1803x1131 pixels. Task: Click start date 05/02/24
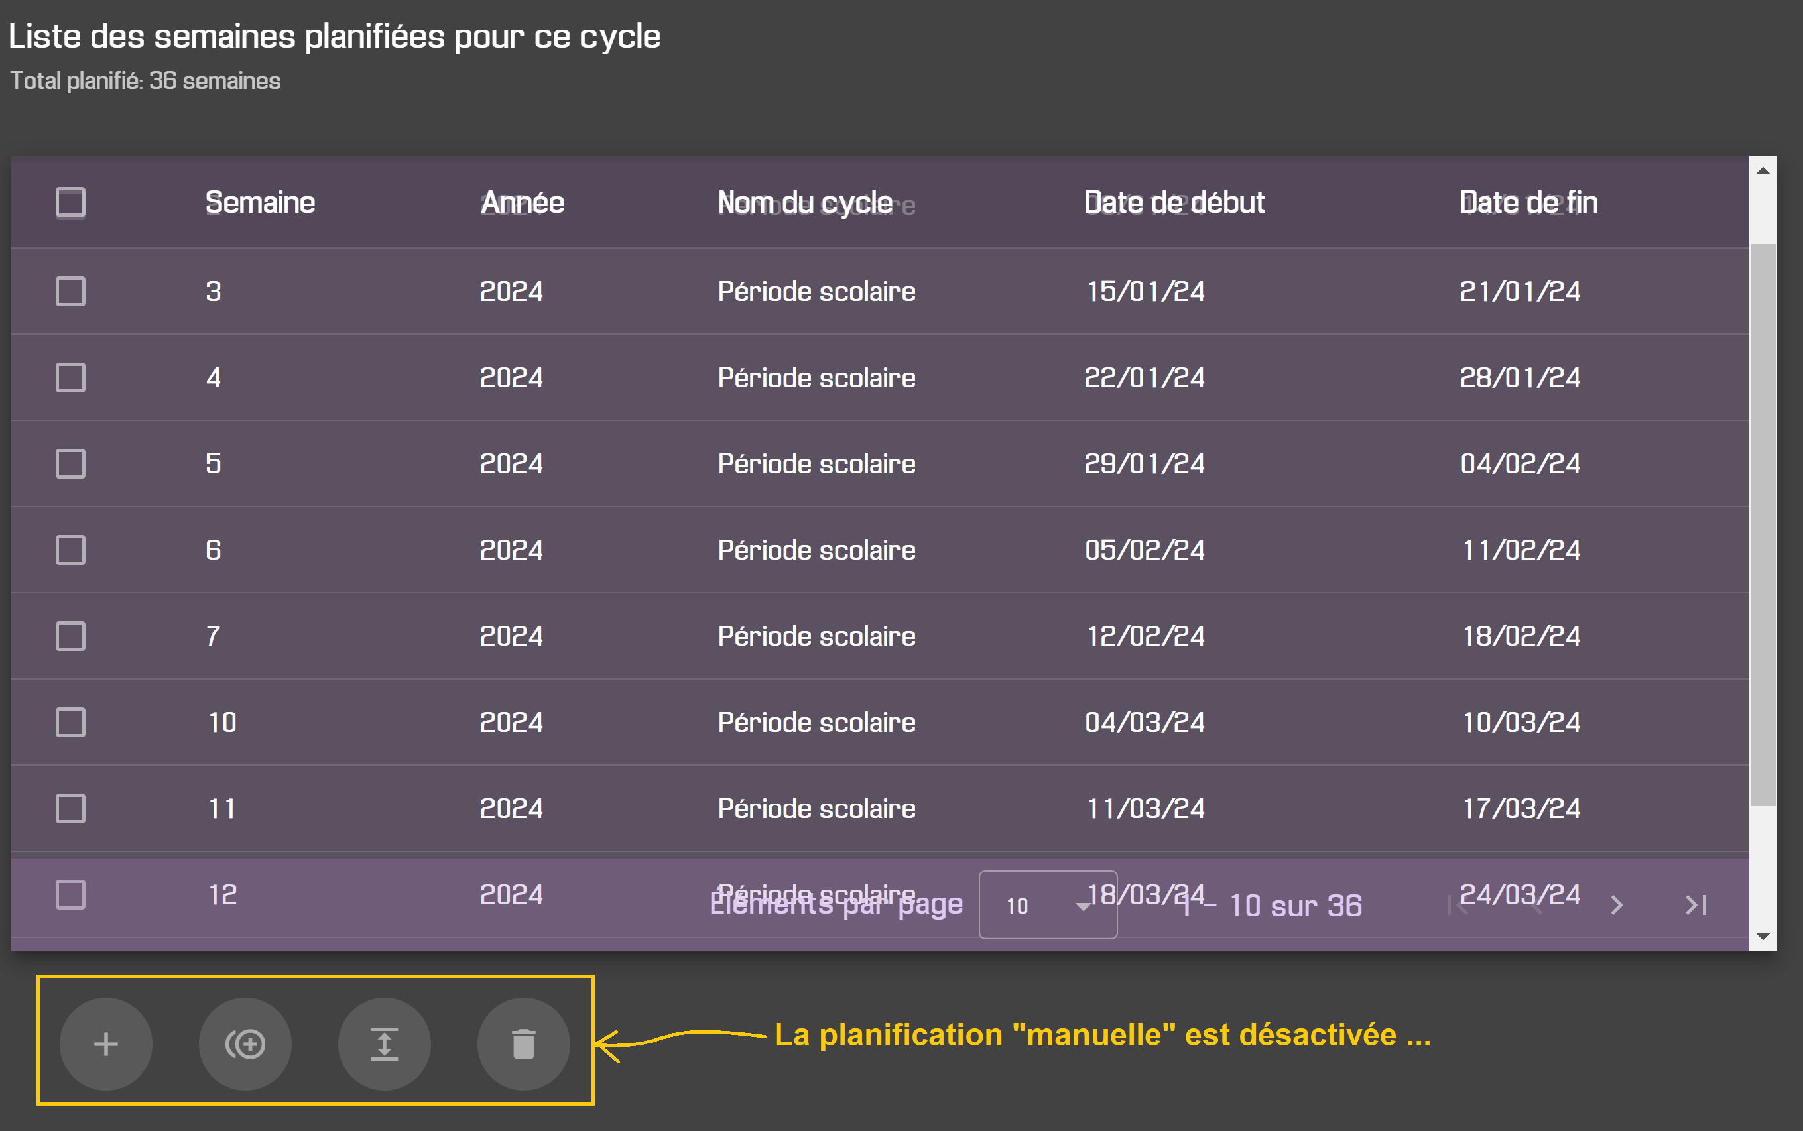click(1145, 550)
